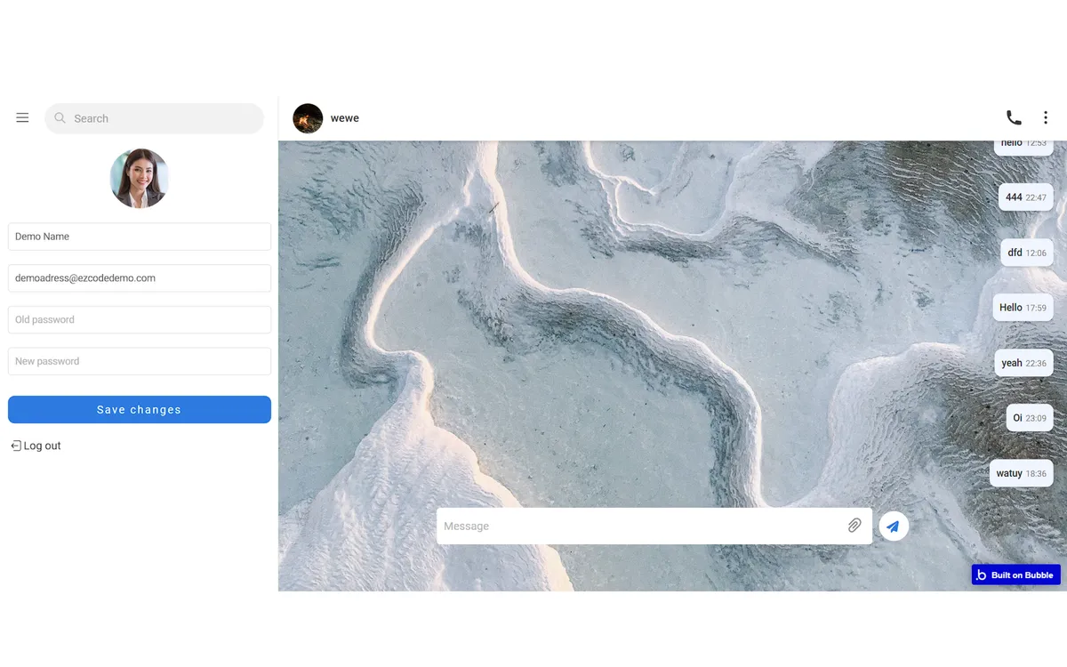This screenshot has width=1067, height=667.
Task: Click the wewe contact avatar
Action: [x=308, y=118]
